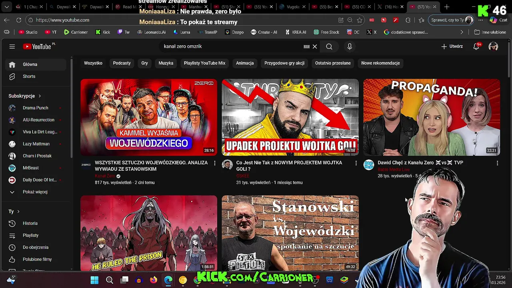Open Windows taskbar search
The height and width of the screenshot is (288, 512).
[110, 280]
